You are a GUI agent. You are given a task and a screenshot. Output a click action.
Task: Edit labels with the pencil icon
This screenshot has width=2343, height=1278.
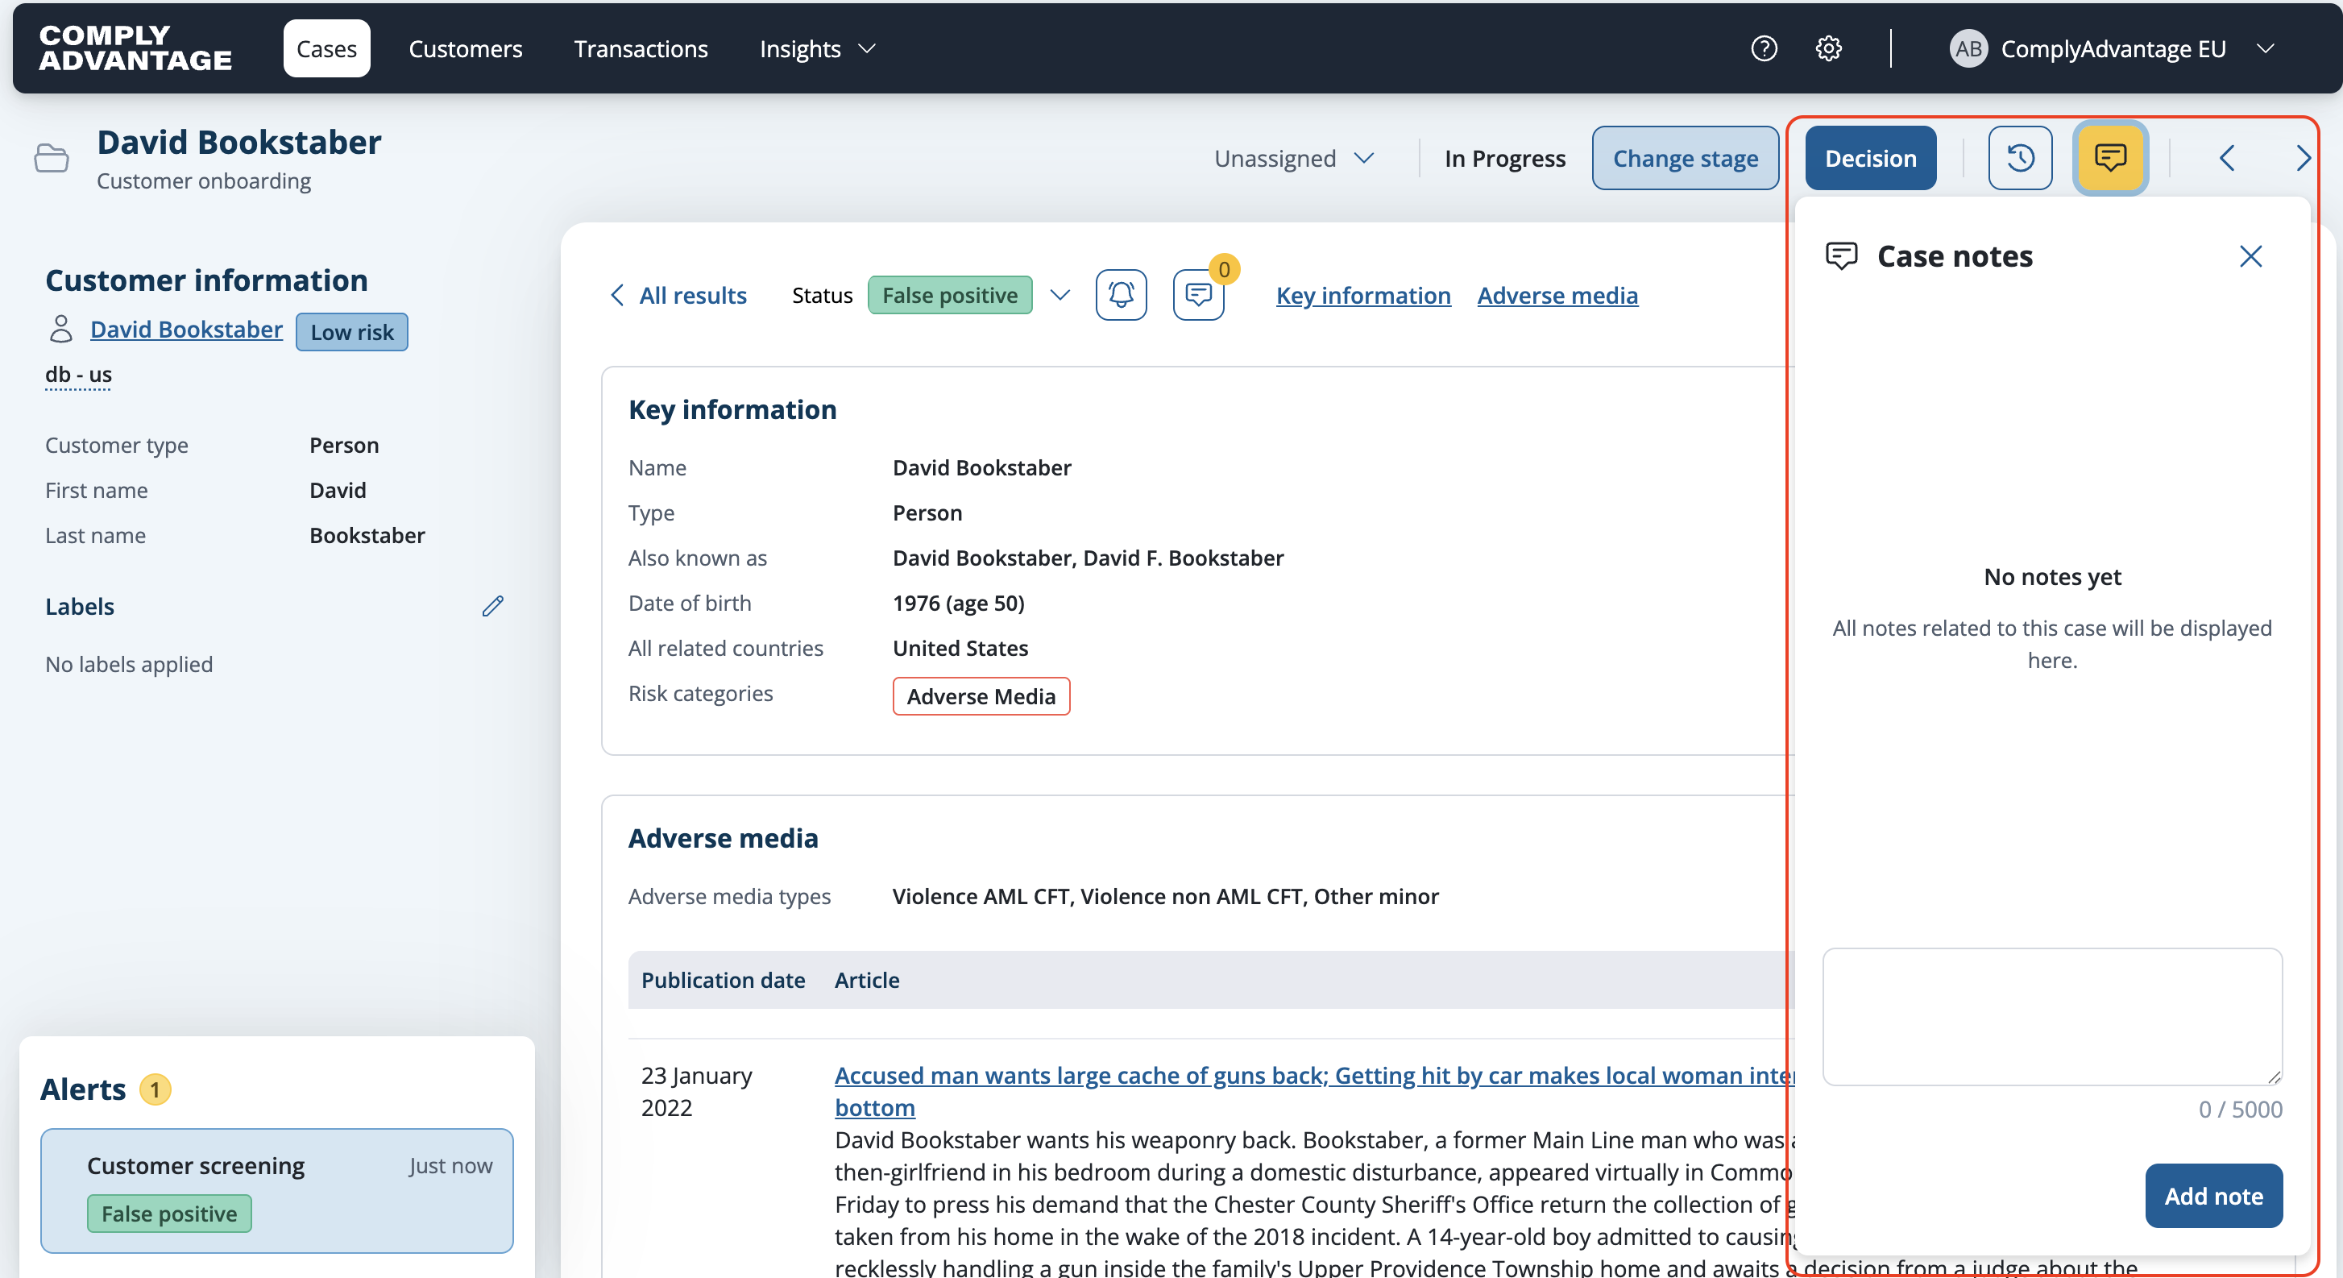tap(492, 606)
